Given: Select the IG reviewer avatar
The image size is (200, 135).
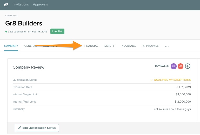Looking at the screenshot, I should point(174,66).
